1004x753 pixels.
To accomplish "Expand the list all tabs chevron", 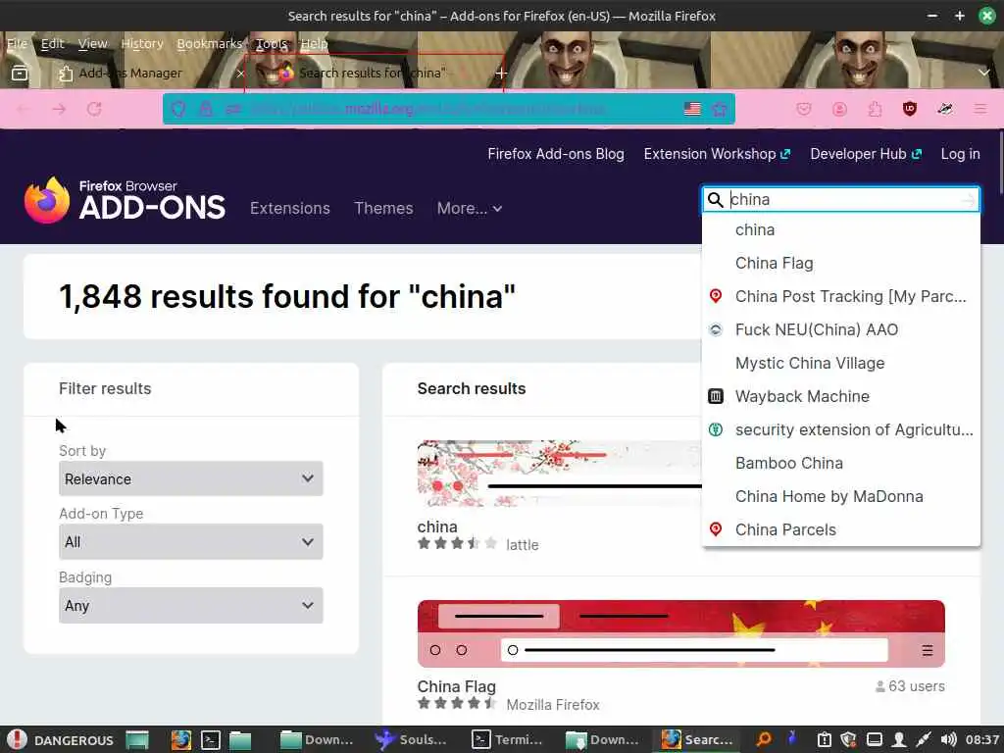I will coord(984,73).
